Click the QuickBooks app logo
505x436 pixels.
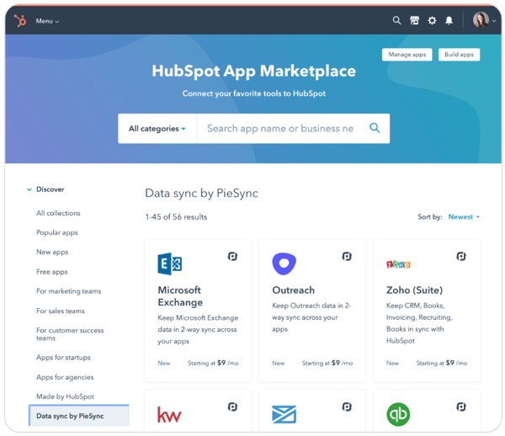click(x=398, y=413)
